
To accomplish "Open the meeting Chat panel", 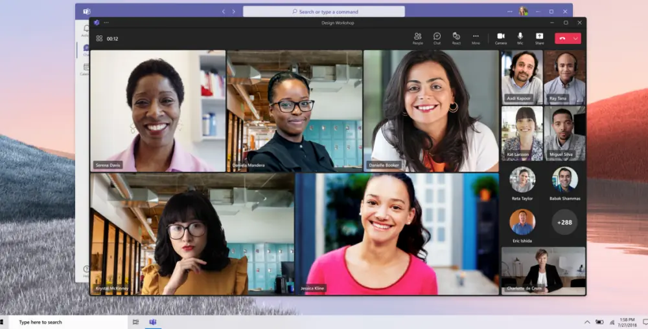I will [437, 37].
